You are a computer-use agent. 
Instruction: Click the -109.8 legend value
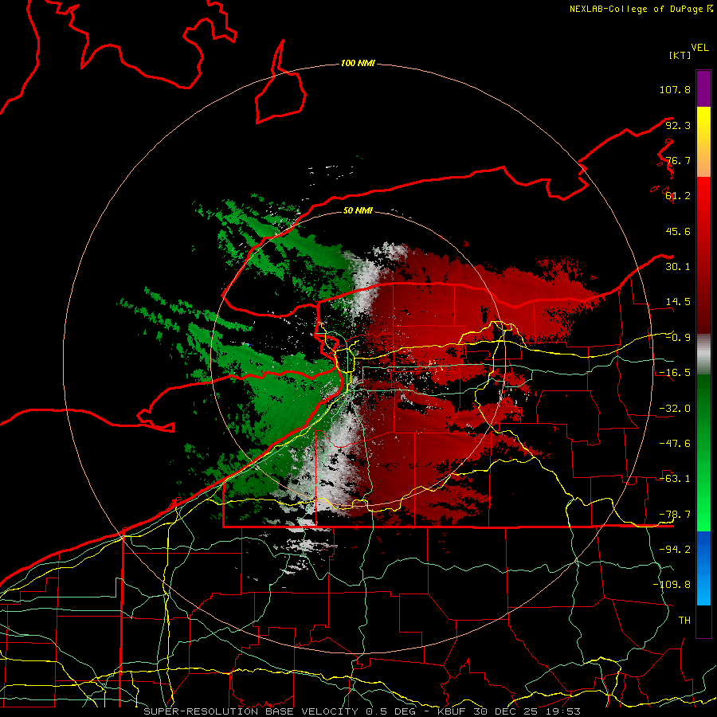[672, 585]
